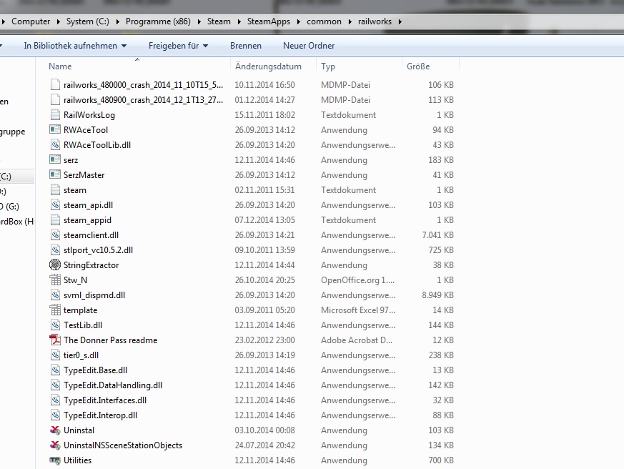The height and width of the screenshot is (469, 624).
Task: Expand the arrow after railworks breadcrumb
Action: 400,21
